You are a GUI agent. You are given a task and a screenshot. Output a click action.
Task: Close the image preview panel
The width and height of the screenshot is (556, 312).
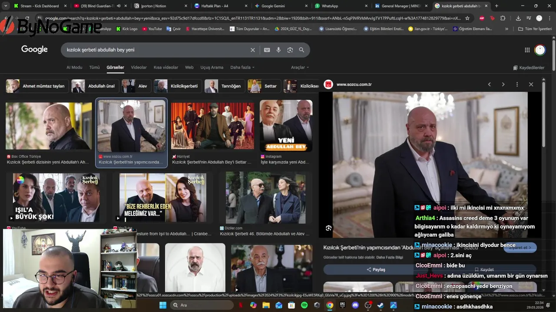point(531,84)
